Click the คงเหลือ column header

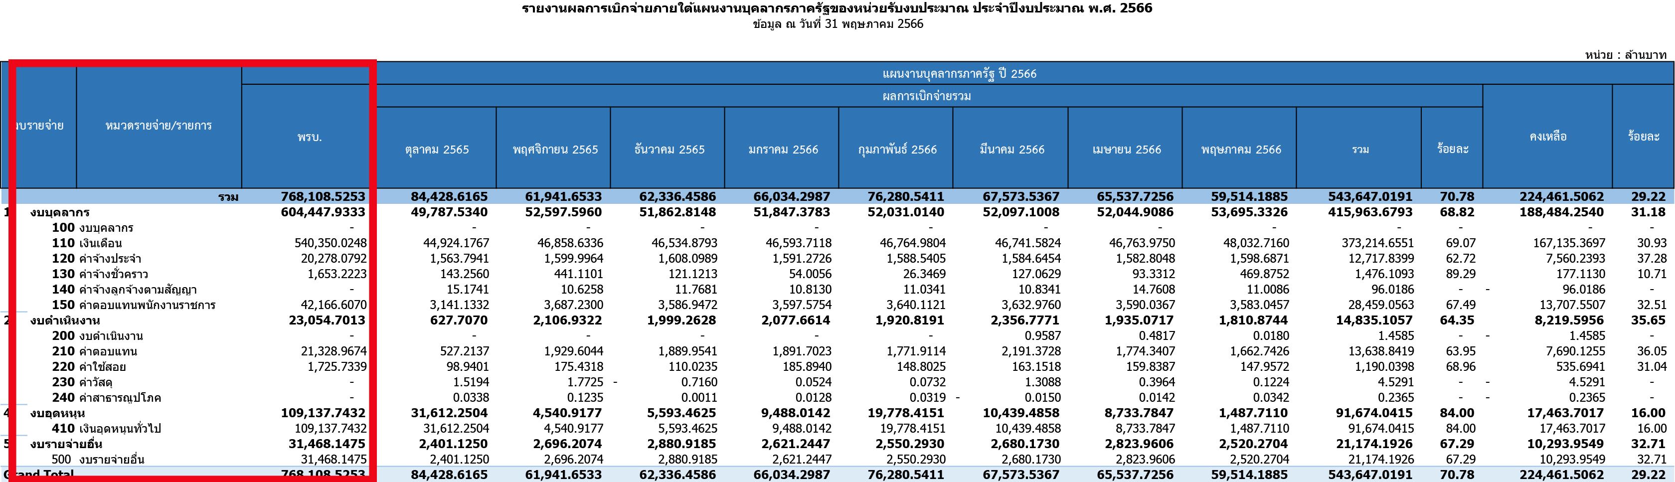(x=1547, y=136)
